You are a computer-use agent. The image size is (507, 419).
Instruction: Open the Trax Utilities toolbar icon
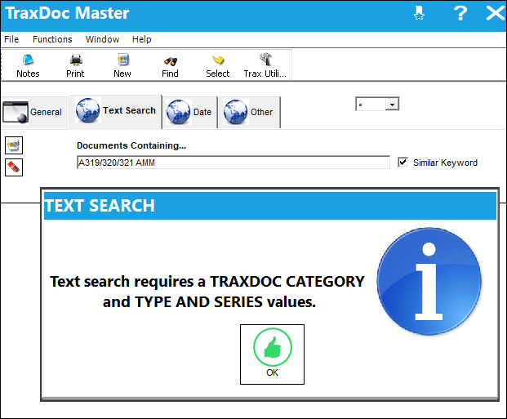(265, 65)
